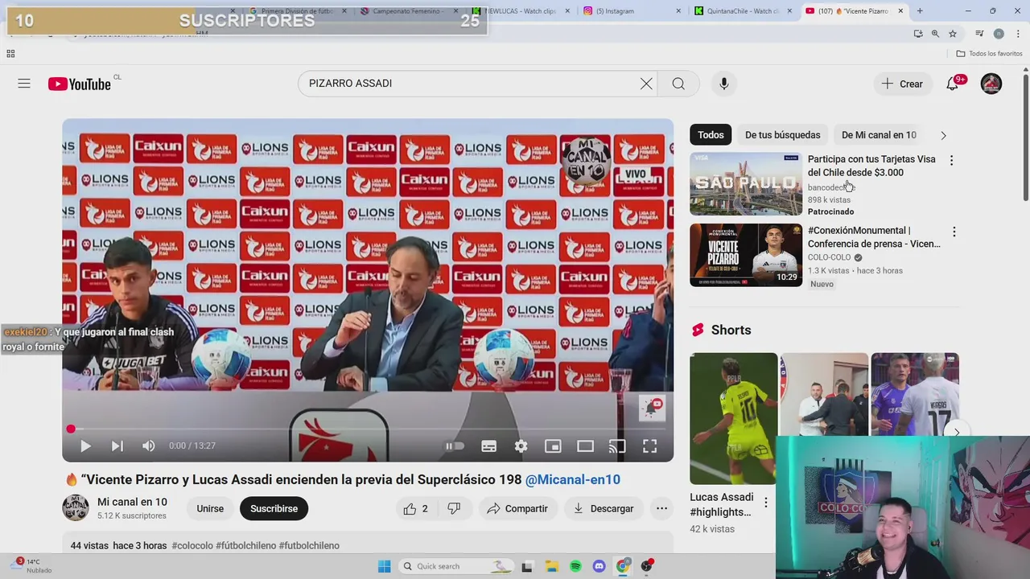Select the Todos filter chip

click(711, 135)
